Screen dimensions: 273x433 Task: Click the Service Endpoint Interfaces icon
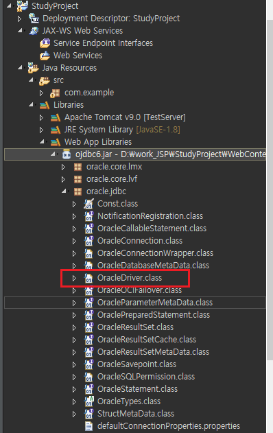point(45,43)
